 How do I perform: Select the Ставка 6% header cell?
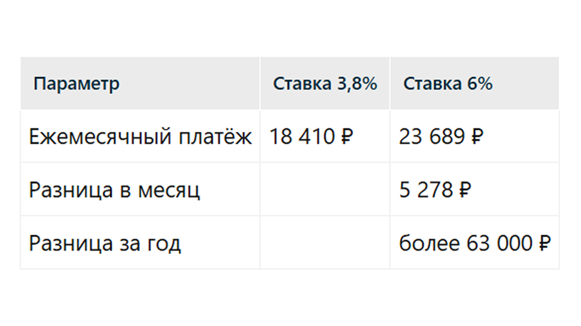(x=474, y=83)
